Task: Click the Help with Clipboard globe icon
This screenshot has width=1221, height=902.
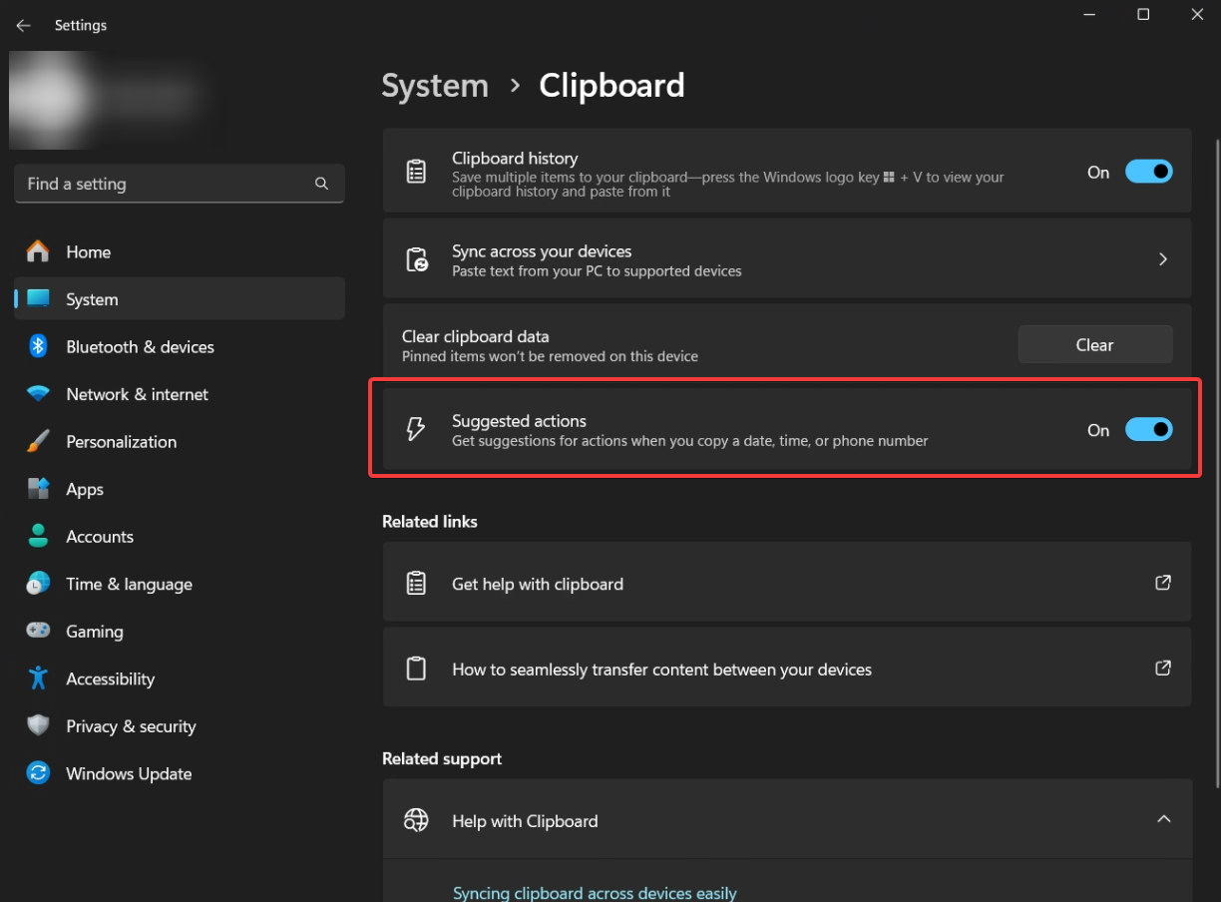Action: (416, 820)
